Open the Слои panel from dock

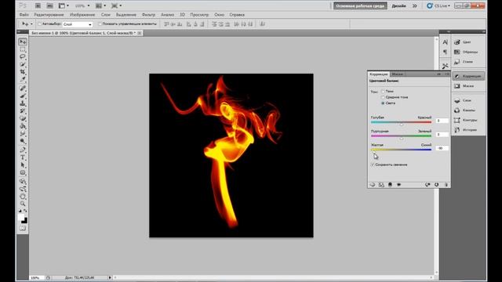pyautogui.click(x=468, y=100)
